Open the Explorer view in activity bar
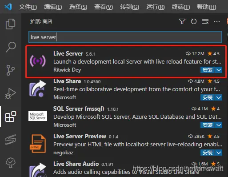Image resolution: width=228 pixels, height=177 pixels. (10, 24)
